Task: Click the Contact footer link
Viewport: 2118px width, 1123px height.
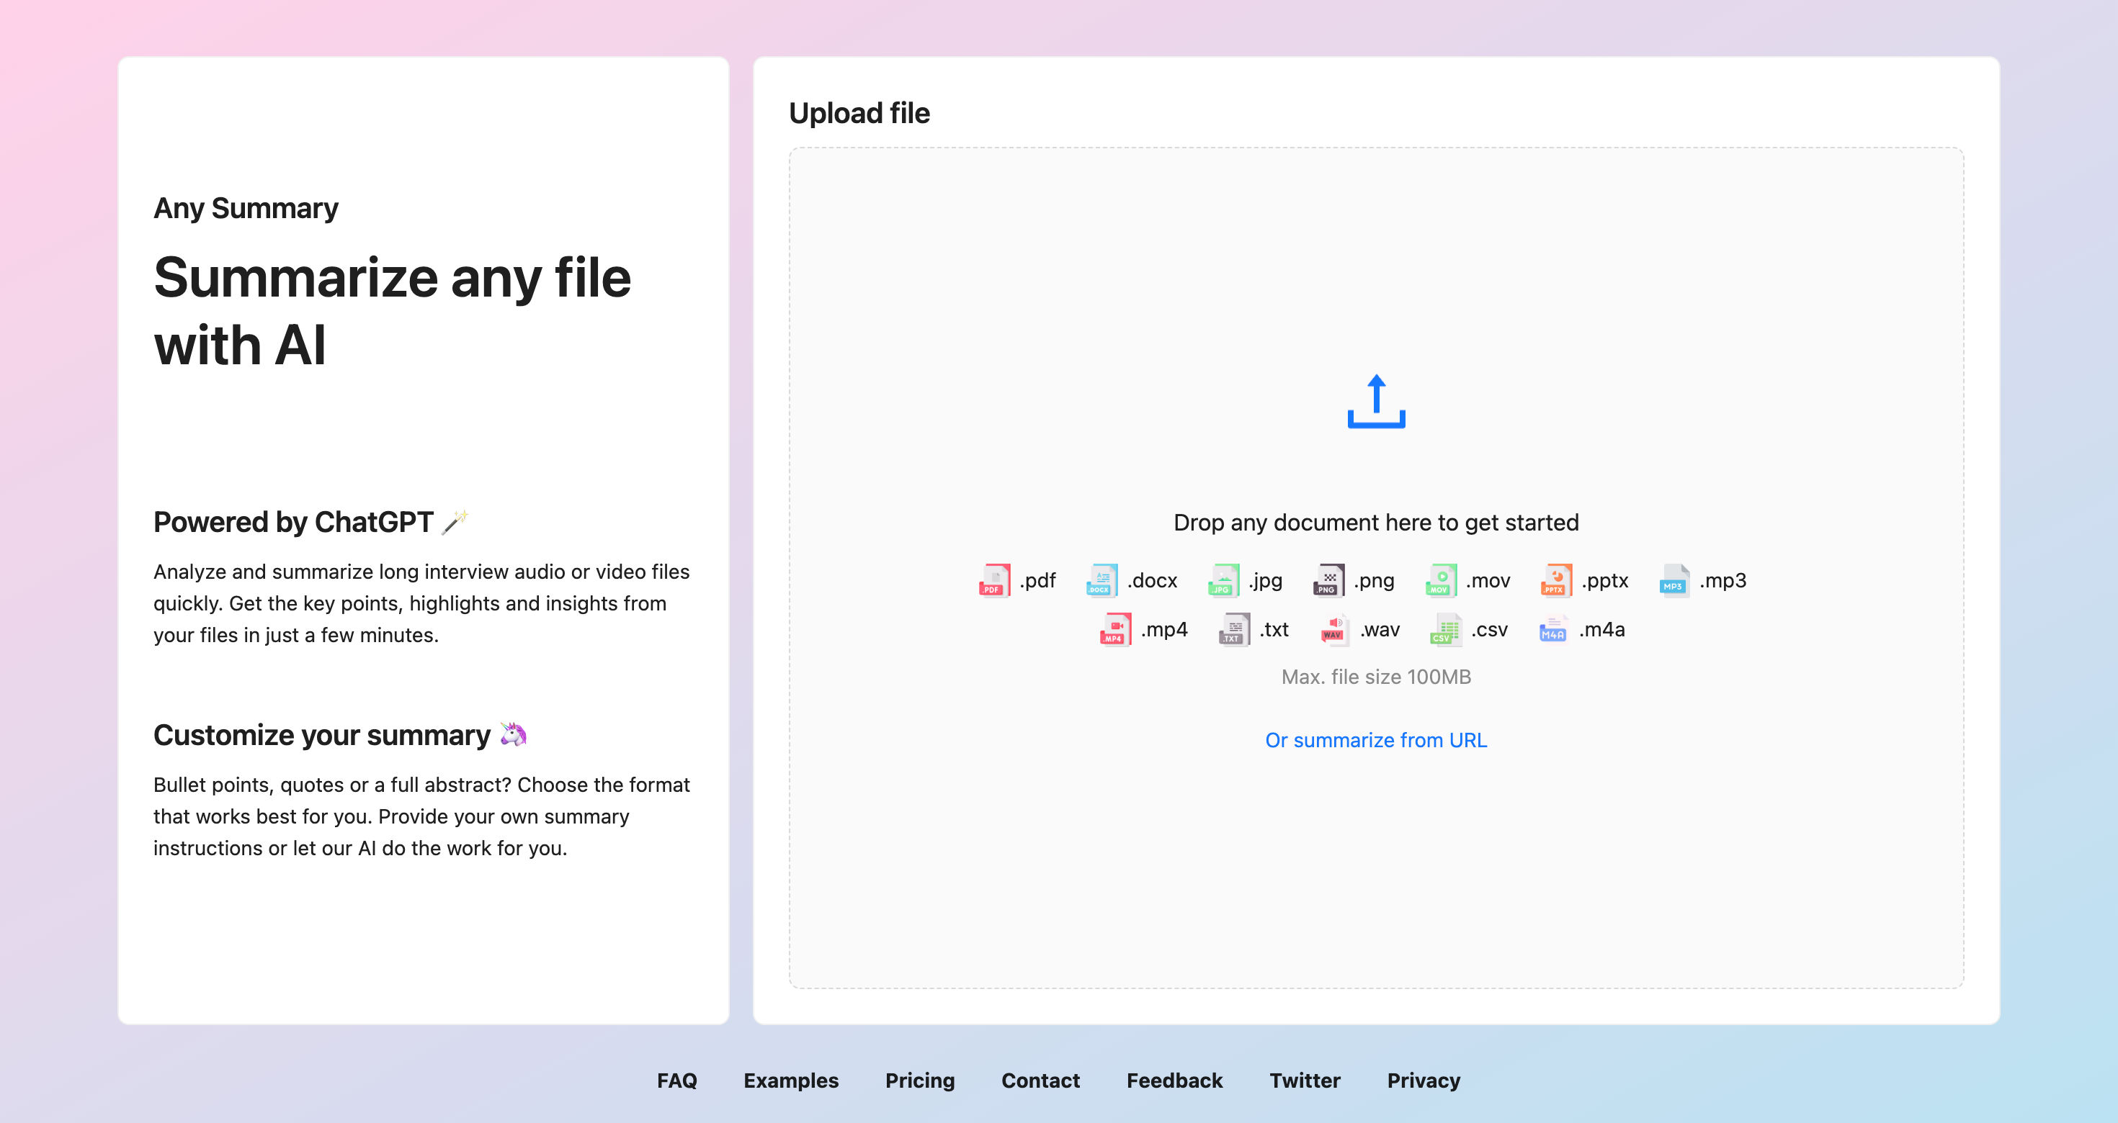Action: pyautogui.click(x=1040, y=1081)
